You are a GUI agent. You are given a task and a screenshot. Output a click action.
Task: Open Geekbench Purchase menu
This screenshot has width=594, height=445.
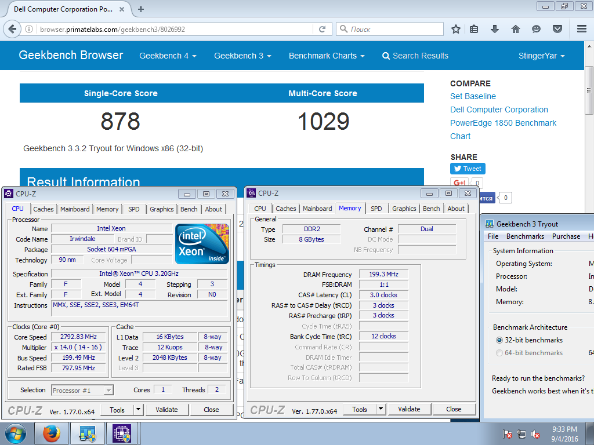tap(566, 236)
